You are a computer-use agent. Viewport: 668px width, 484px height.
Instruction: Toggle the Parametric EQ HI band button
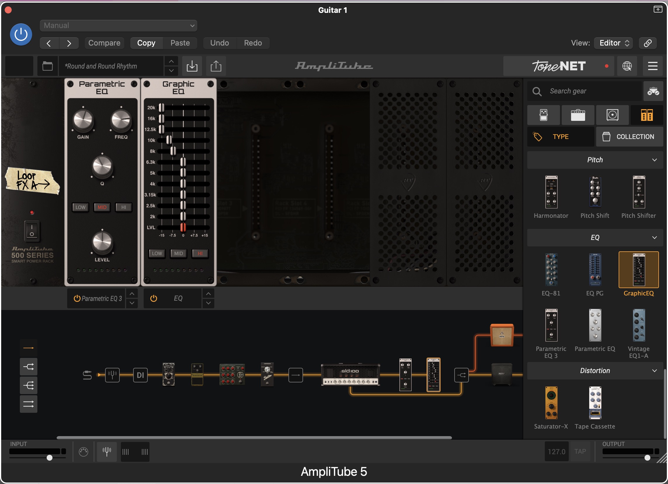tap(124, 207)
